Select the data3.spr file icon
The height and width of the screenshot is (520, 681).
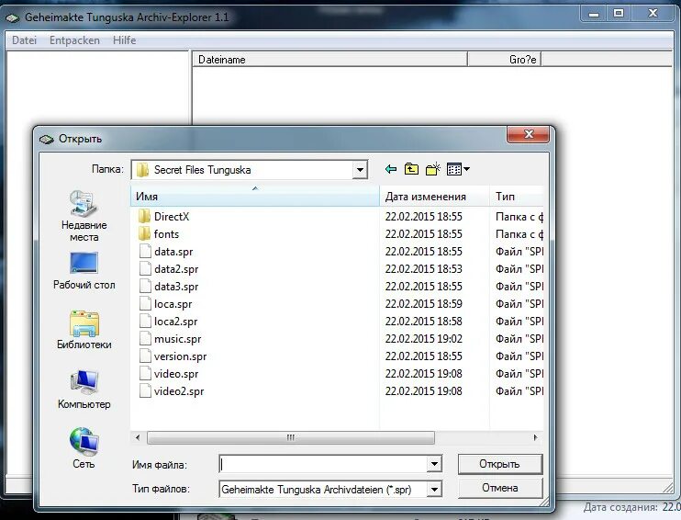[145, 286]
